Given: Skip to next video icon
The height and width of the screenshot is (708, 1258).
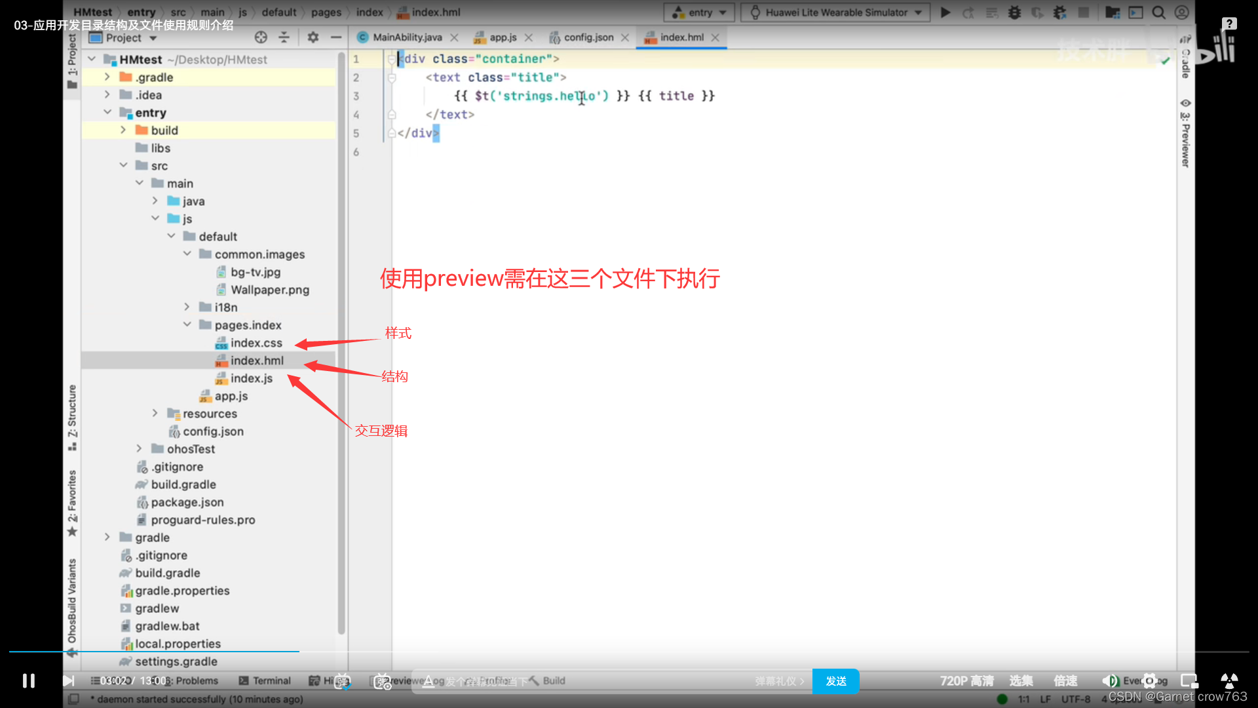Looking at the screenshot, I should pyautogui.click(x=68, y=681).
